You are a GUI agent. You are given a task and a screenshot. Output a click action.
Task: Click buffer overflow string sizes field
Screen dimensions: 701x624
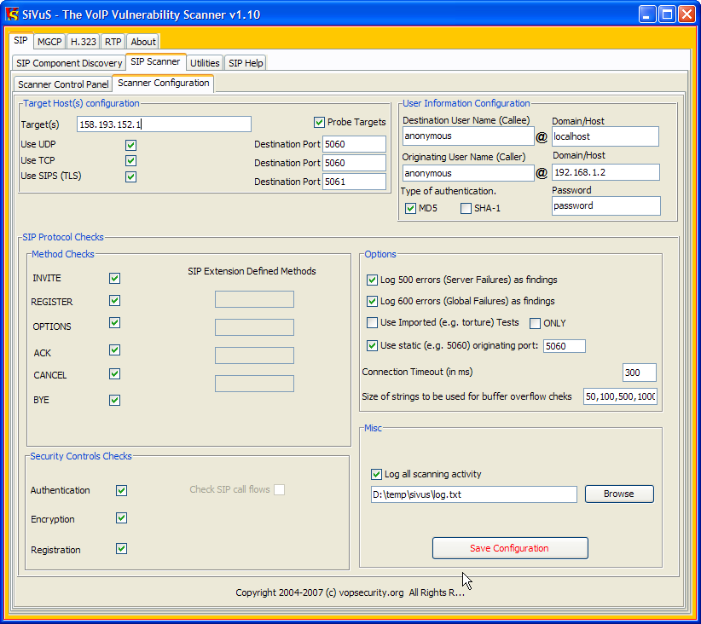(x=620, y=396)
